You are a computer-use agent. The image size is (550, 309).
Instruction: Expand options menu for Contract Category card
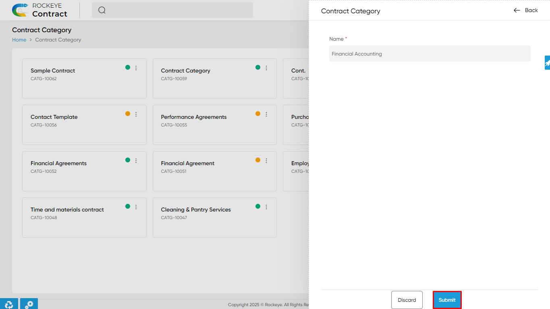[266, 68]
